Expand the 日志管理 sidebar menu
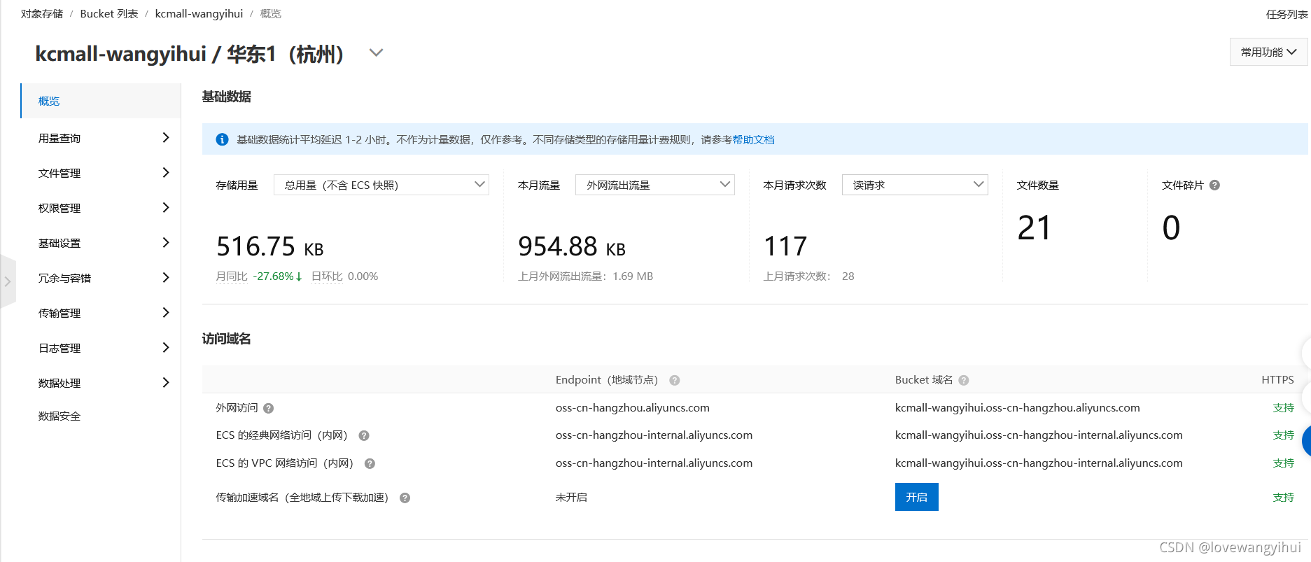Viewport: 1311px width, 562px height. point(101,348)
